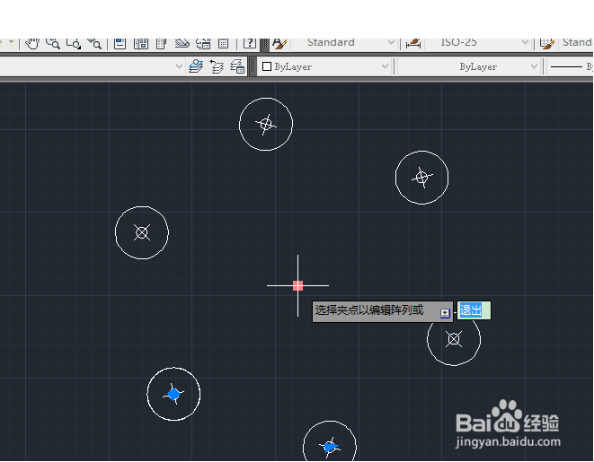This screenshot has width=594, height=462.
Task: Select the blue diamond grip in circle
Action: (173, 394)
